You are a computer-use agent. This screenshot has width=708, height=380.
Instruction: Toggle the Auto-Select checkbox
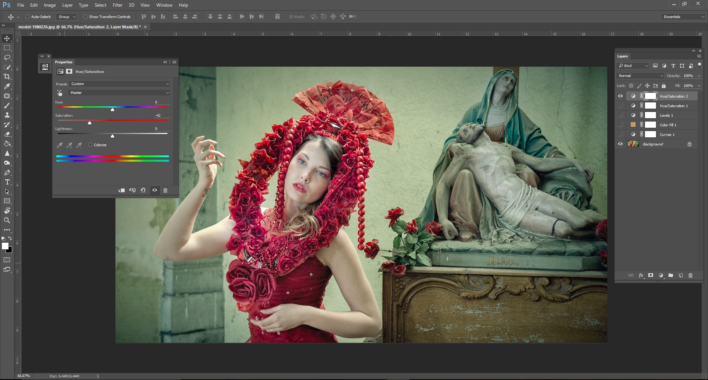coord(28,17)
